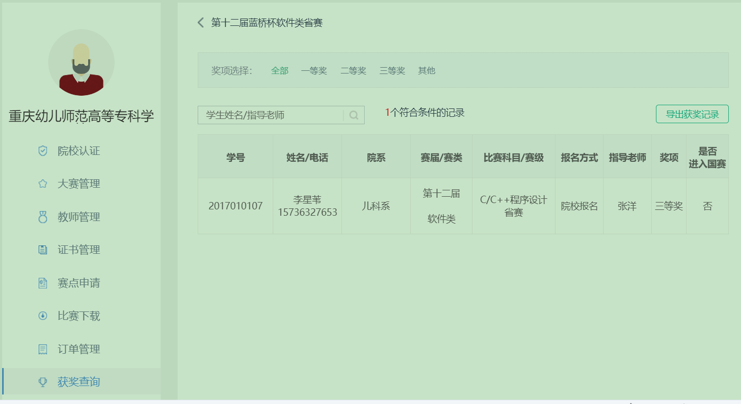Click the user avatar picture
This screenshot has height=404, width=741.
[81, 62]
